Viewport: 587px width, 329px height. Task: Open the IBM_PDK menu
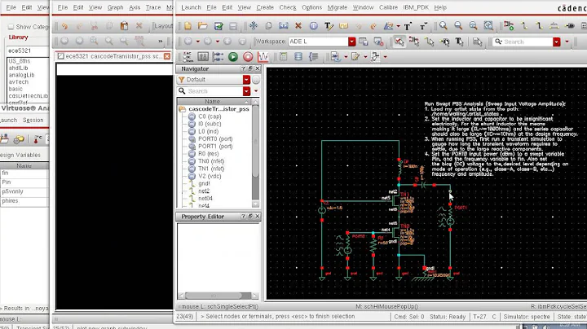click(x=416, y=7)
